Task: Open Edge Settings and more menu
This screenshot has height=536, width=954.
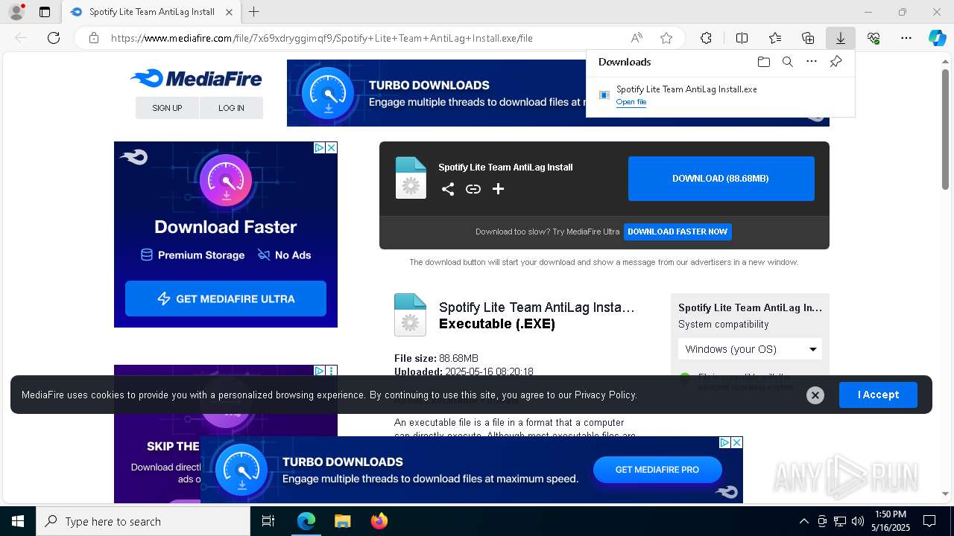Action: [906, 38]
